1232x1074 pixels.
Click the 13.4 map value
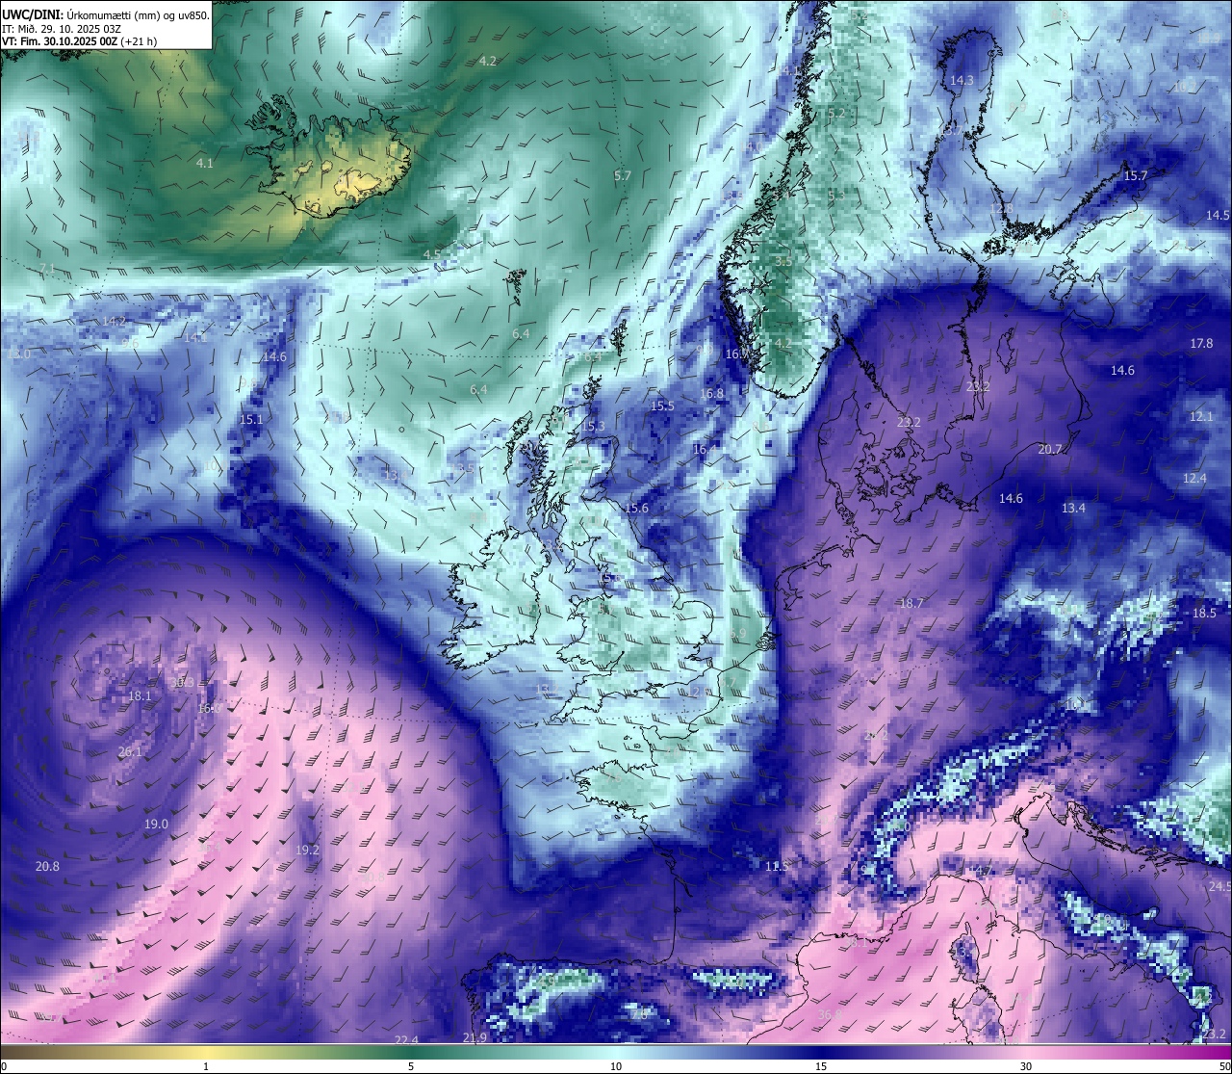pyautogui.click(x=1073, y=508)
